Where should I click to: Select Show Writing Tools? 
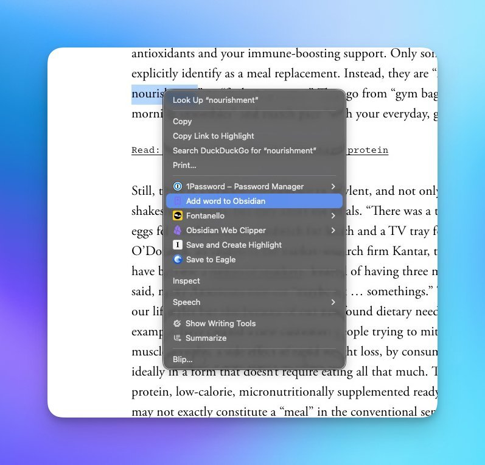(254, 323)
